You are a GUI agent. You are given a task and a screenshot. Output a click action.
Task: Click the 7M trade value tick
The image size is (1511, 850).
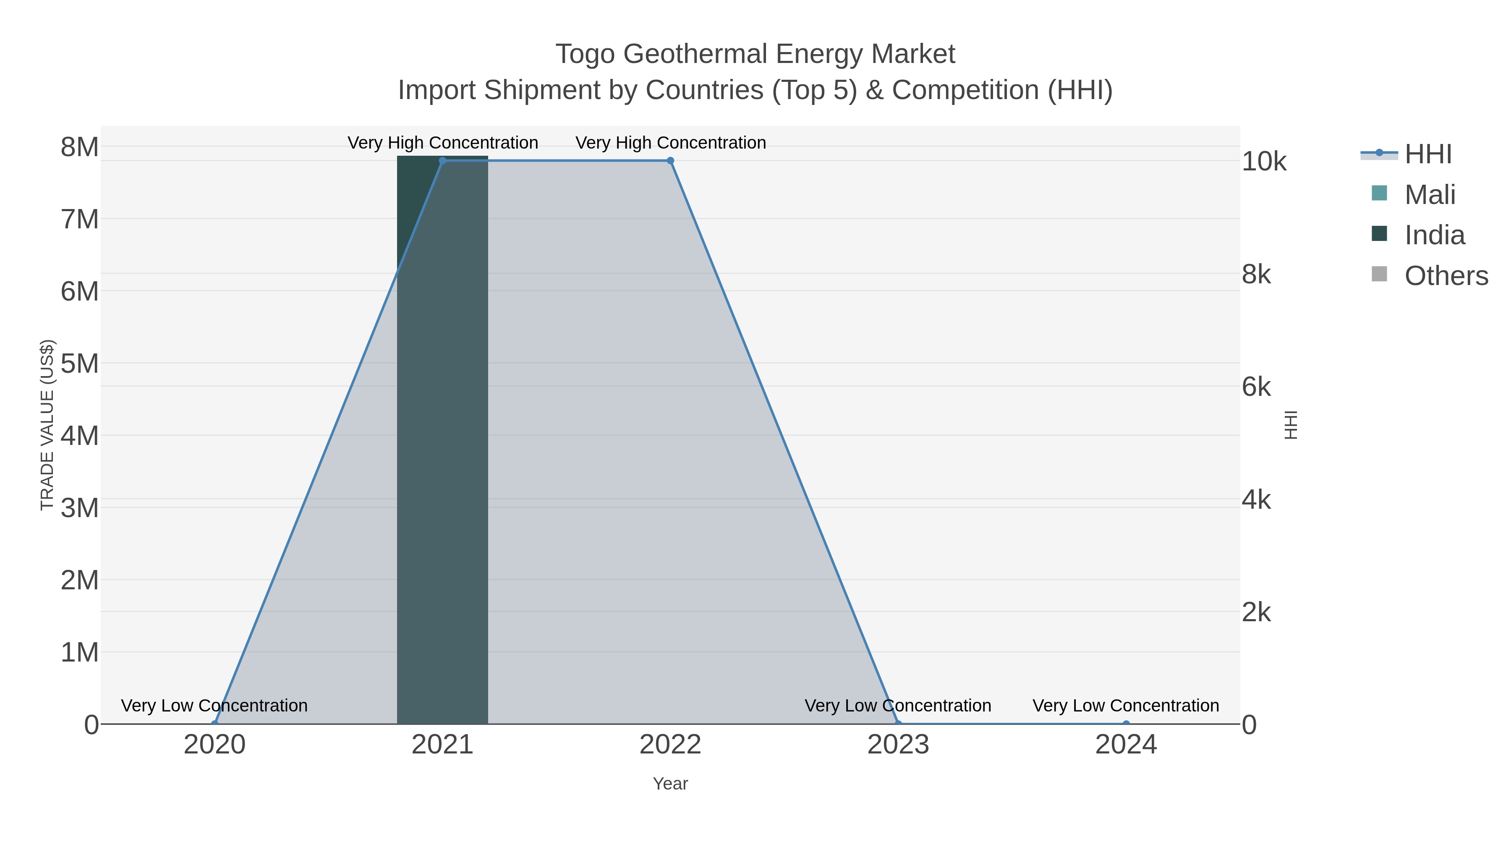click(80, 220)
